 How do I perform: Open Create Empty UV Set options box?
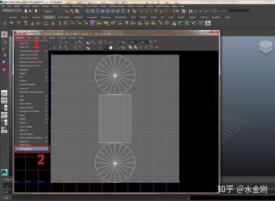click(x=46, y=51)
